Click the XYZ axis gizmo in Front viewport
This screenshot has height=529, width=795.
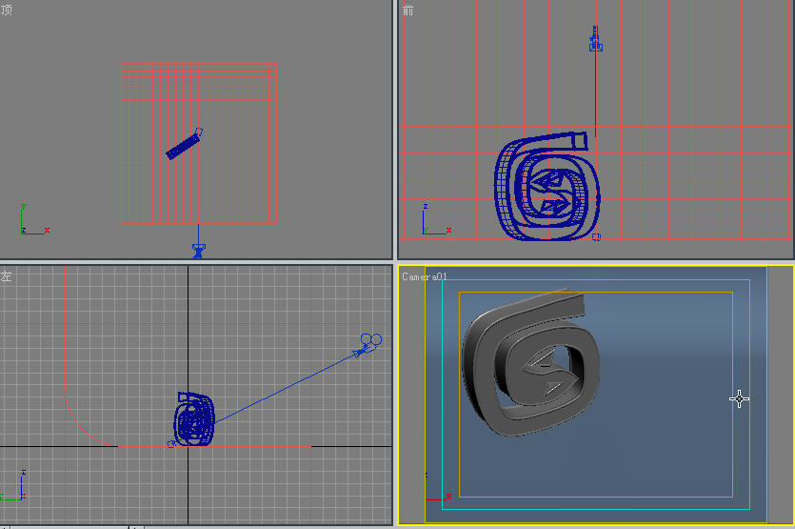[433, 221]
